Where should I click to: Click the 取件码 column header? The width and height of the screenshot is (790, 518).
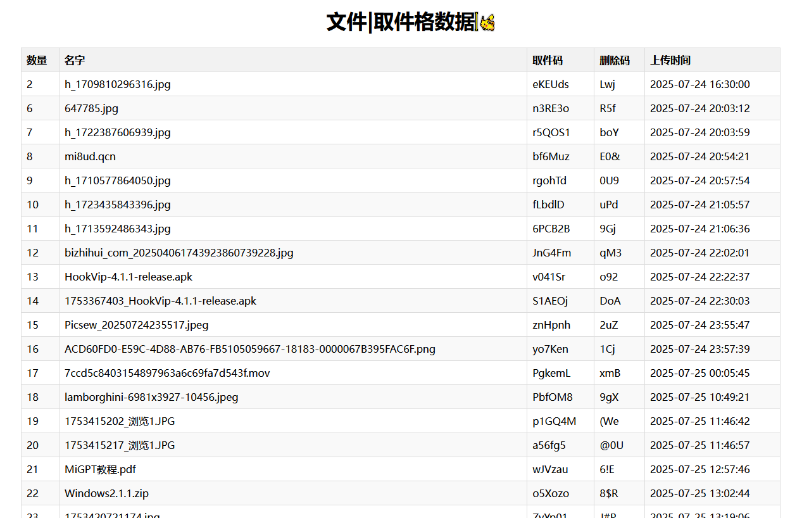point(548,60)
